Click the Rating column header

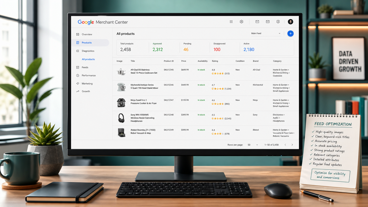point(215,61)
